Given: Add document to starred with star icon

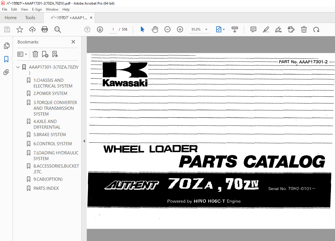Looking at the screenshot, I should click(x=20, y=29).
